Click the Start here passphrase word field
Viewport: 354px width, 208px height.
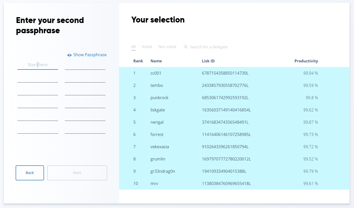pos(38,65)
